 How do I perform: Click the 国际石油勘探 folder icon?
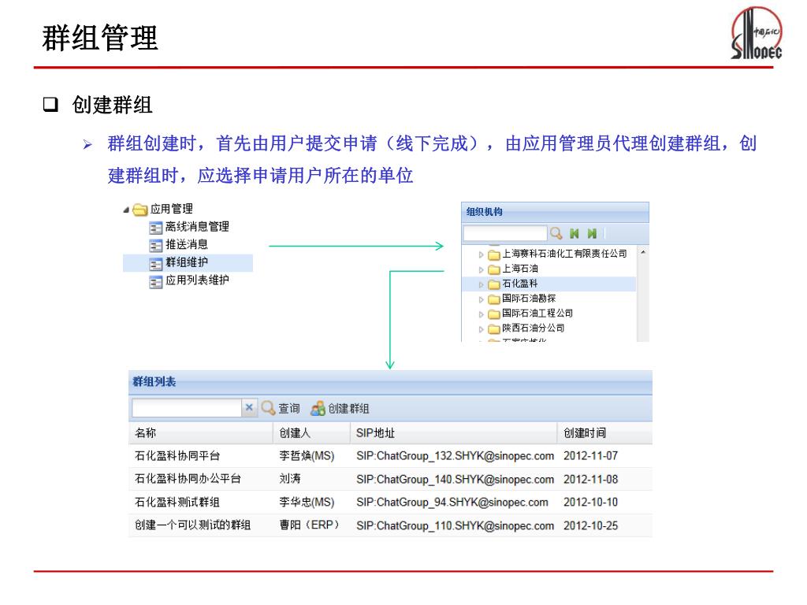[x=494, y=299]
